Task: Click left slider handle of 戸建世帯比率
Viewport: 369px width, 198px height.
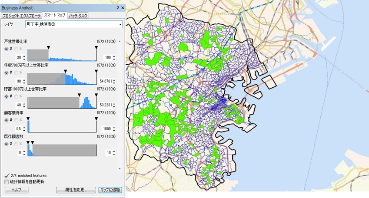Action: (x=48, y=46)
